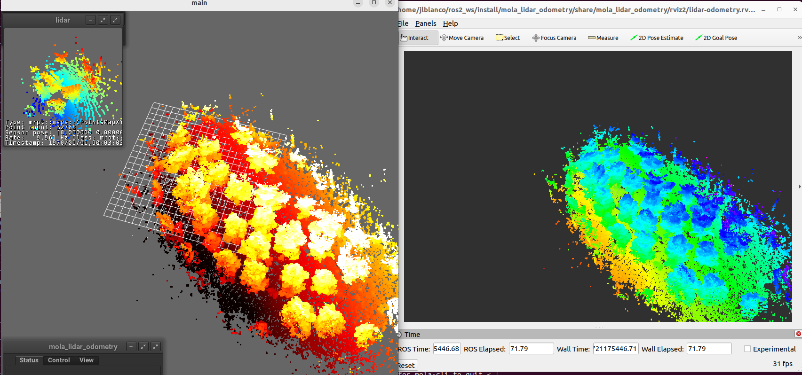
Task: Expand the mola_lidar_odometry panel with outward arrows
Action: (x=156, y=346)
